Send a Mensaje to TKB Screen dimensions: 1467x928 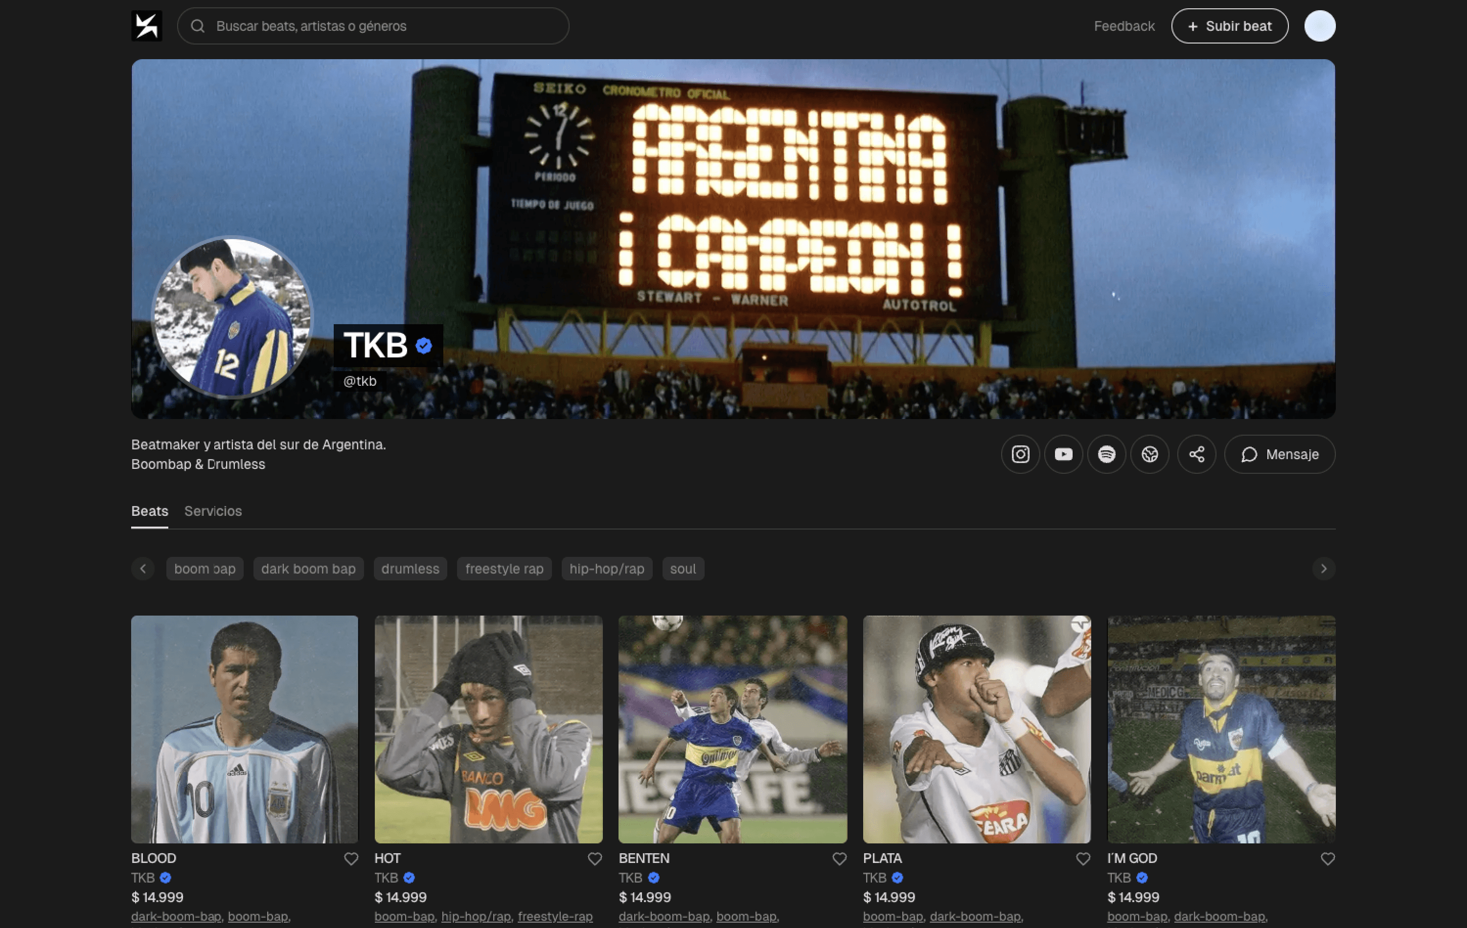coord(1280,454)
